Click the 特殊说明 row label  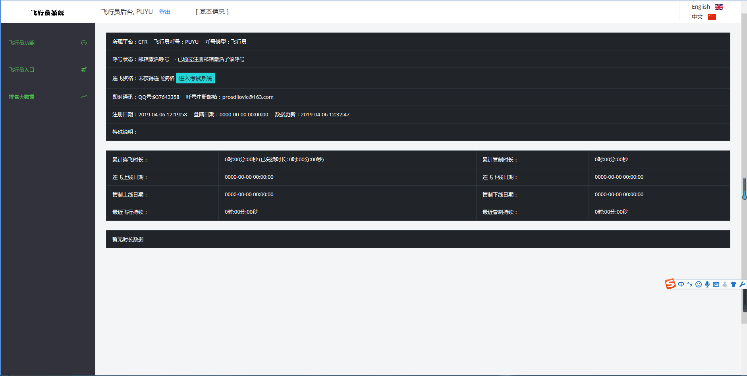coord(125,132)
